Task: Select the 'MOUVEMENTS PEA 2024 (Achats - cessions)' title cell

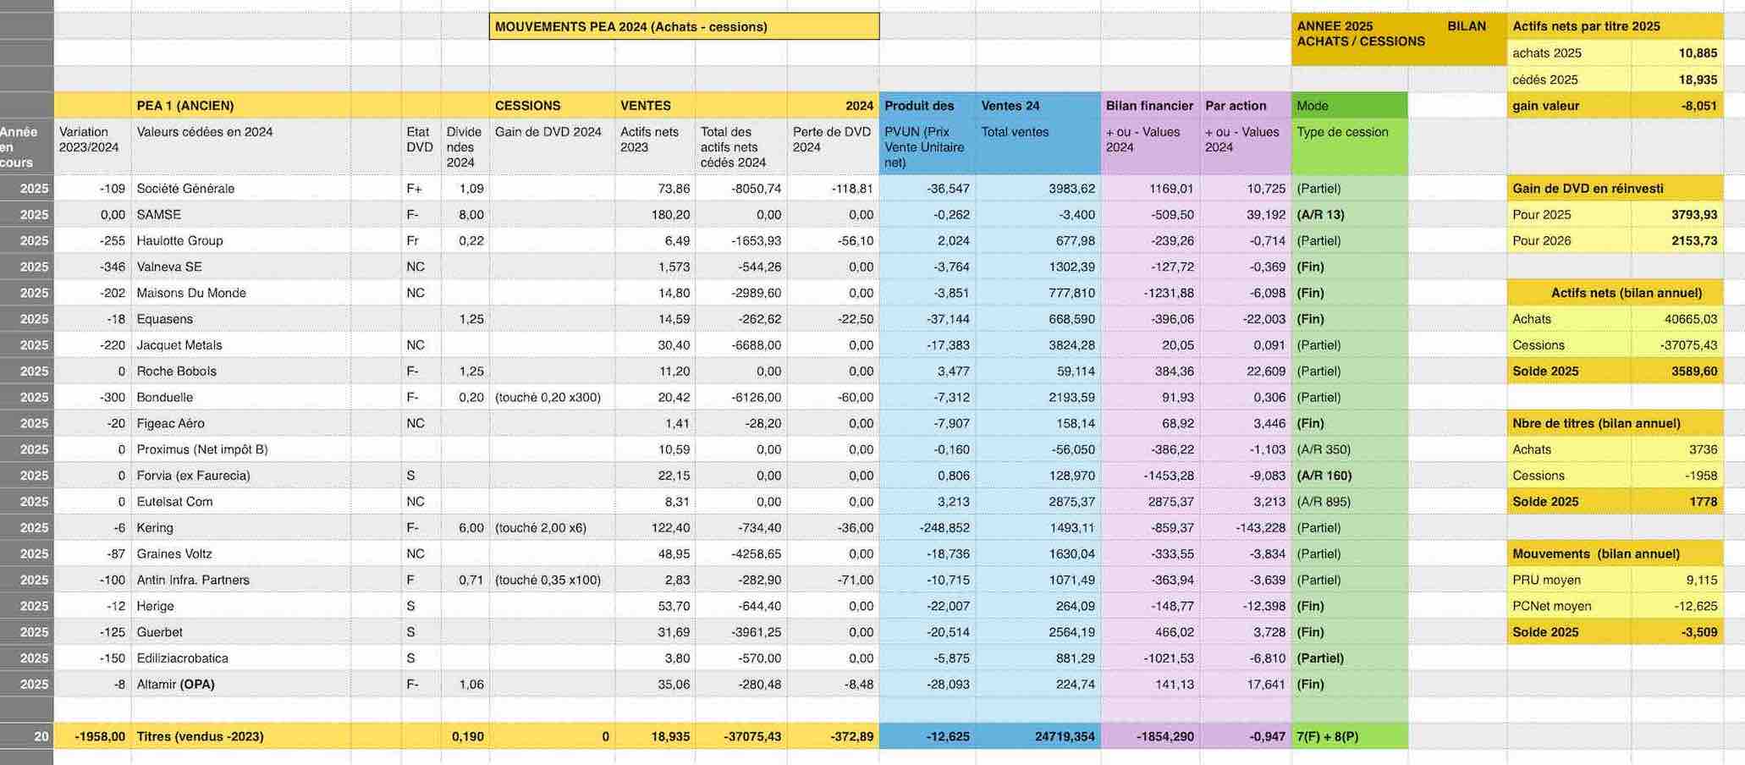Action: tap(684, 26)
